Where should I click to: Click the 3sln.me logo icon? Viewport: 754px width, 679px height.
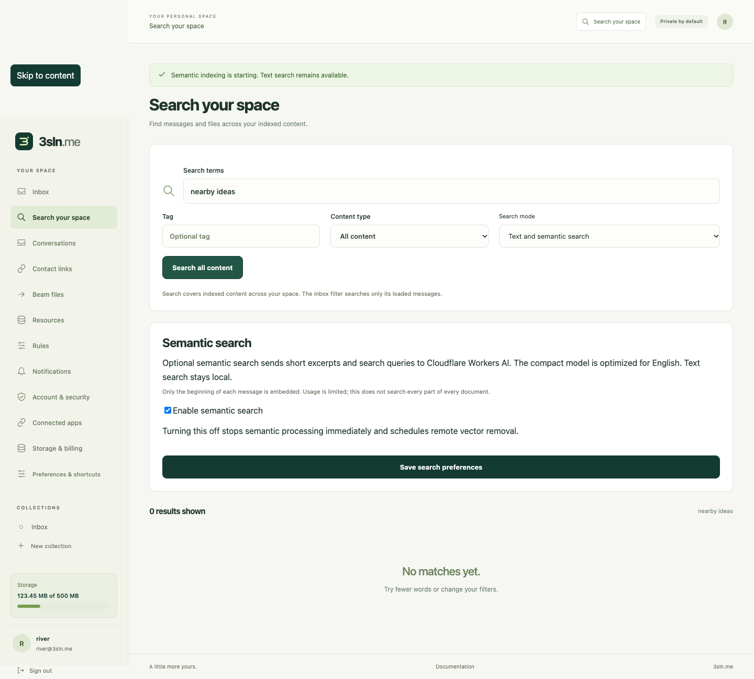tap(24, 141)
